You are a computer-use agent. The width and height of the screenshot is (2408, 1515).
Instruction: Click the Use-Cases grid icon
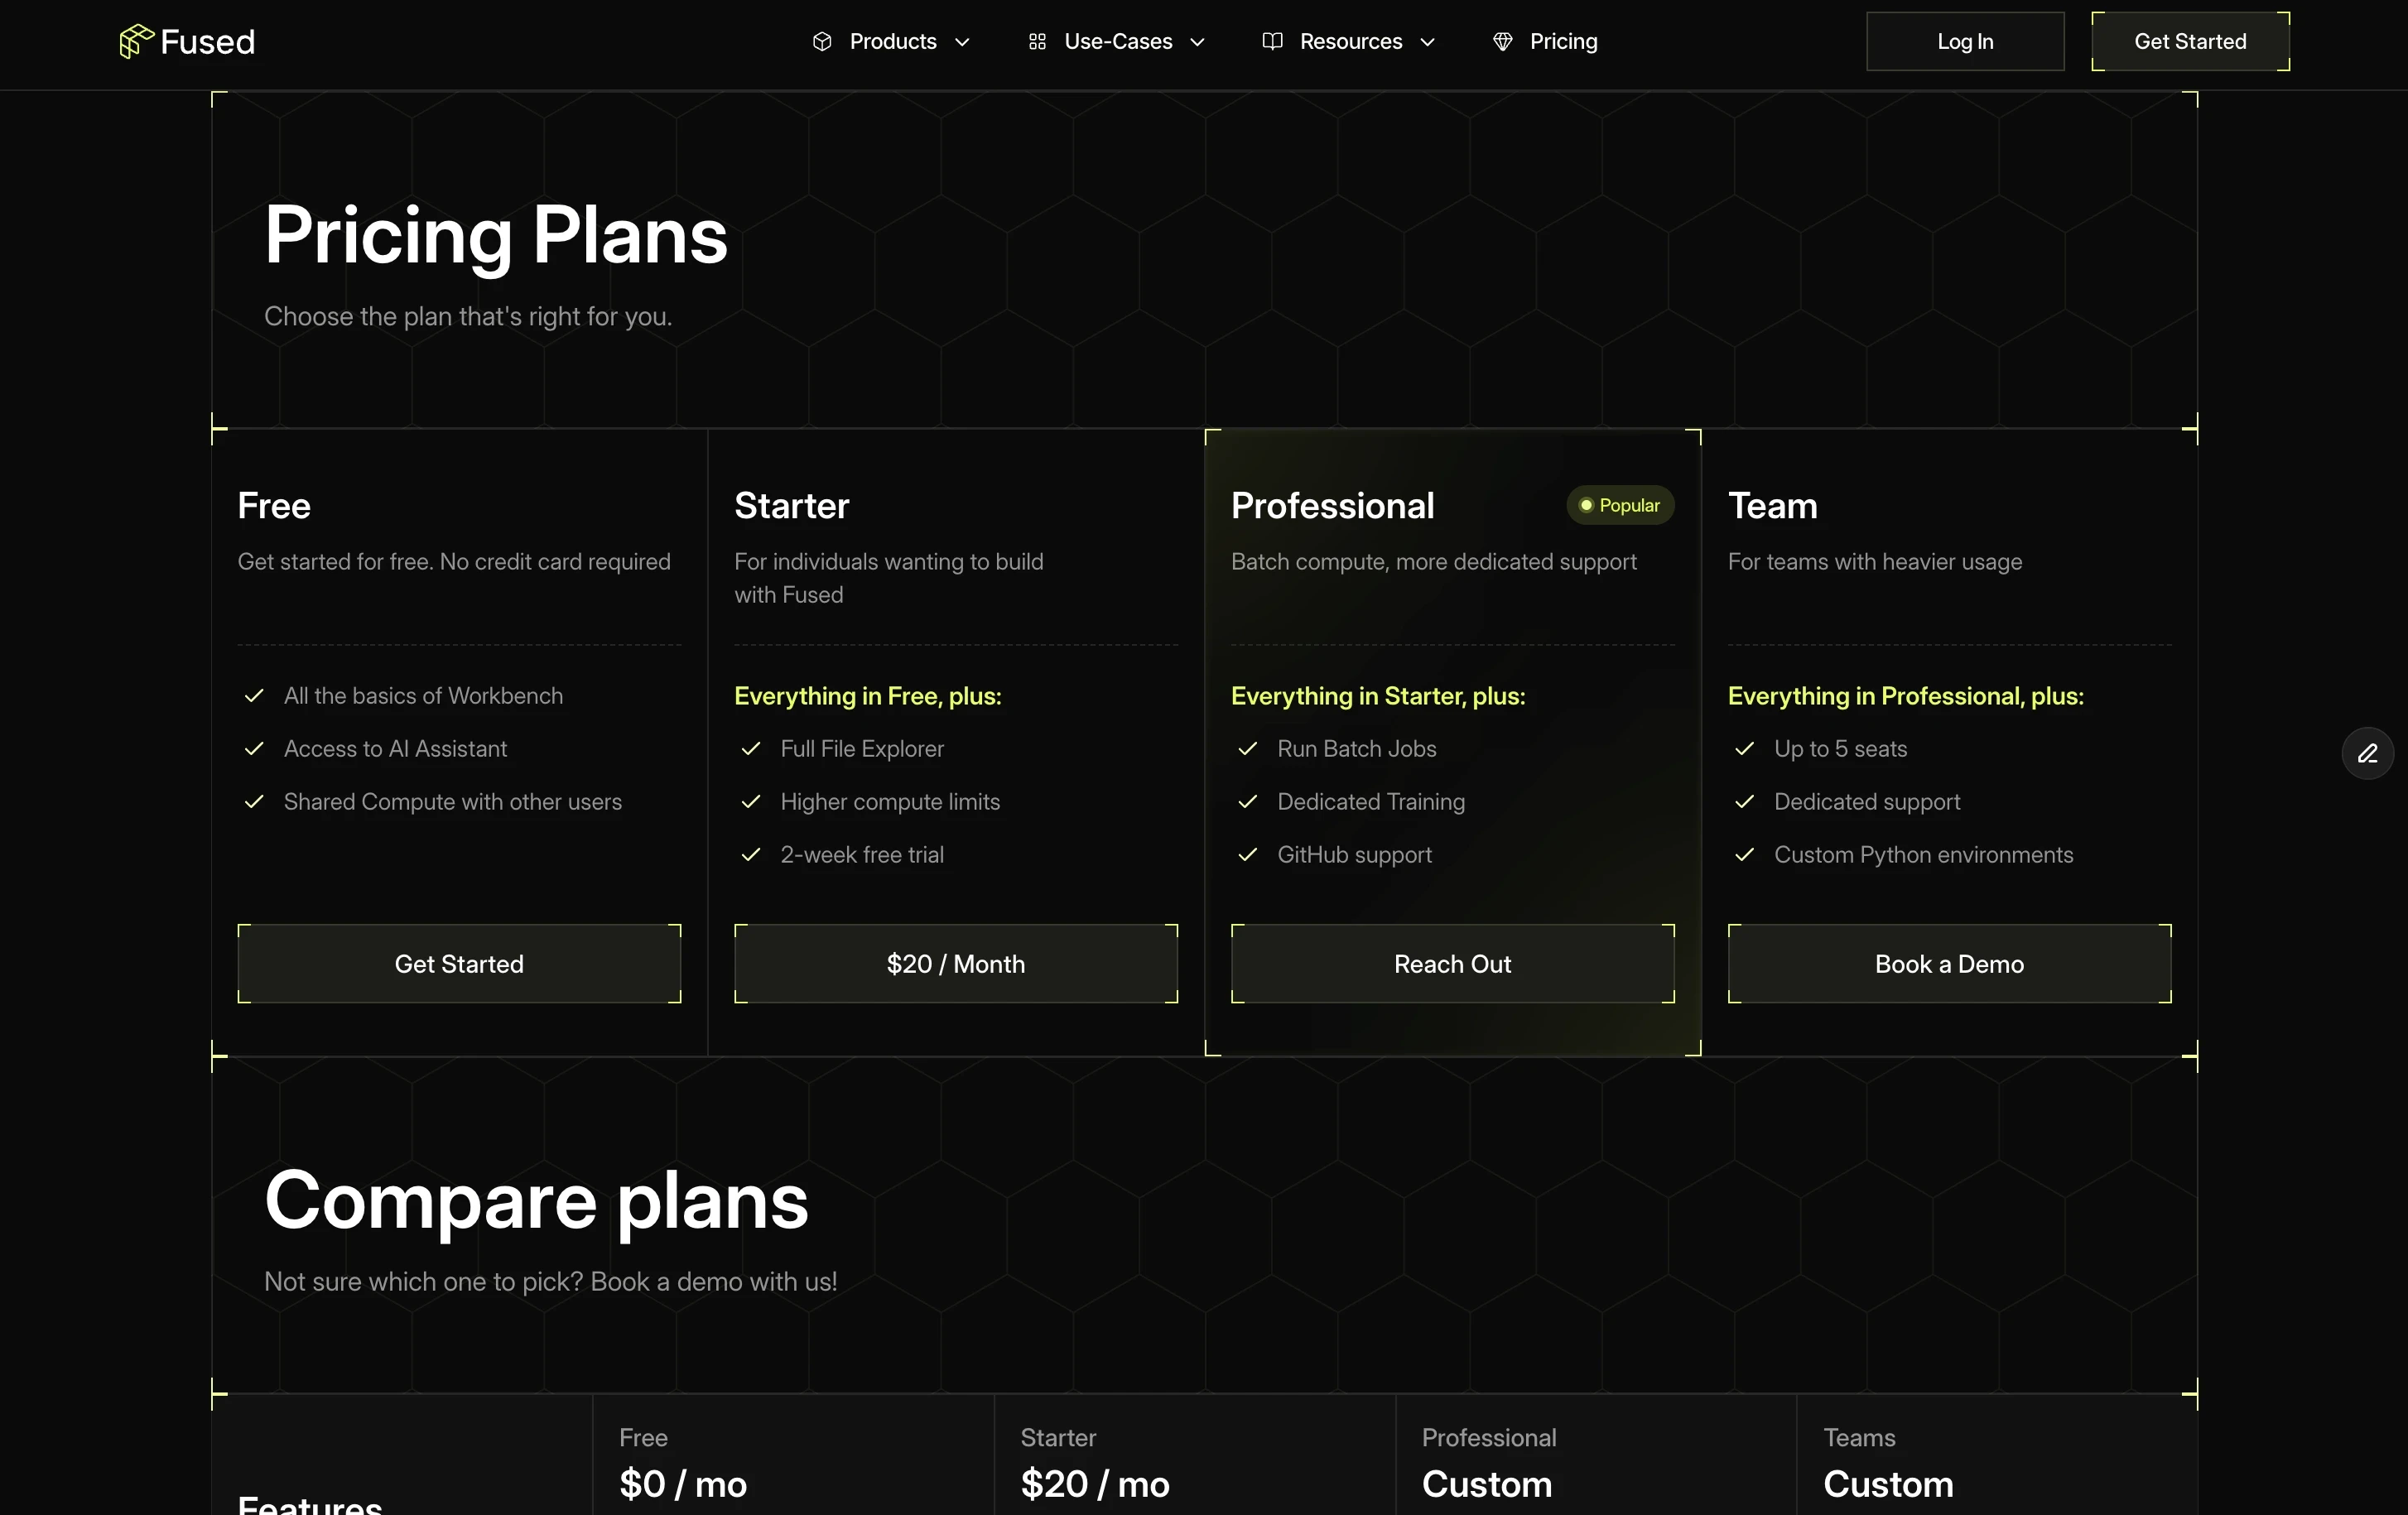tap(1037, 41)
